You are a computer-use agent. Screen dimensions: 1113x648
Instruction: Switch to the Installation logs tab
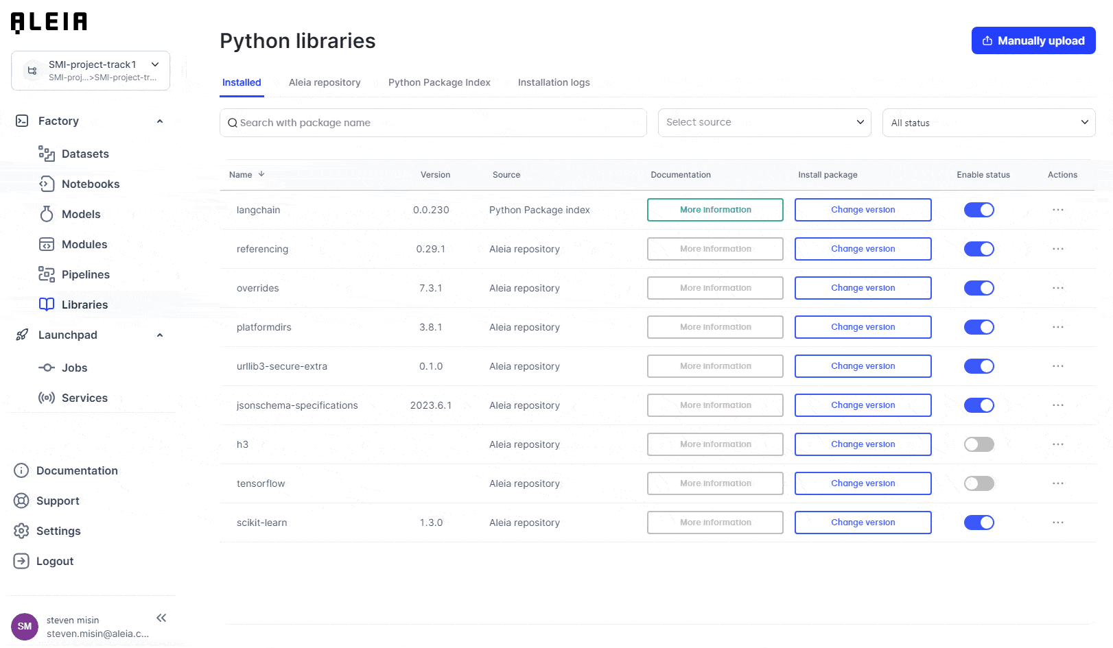click(x=553, y=82)
